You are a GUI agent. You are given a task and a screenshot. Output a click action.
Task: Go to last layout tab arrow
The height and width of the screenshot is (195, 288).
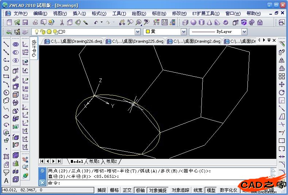pyautogui.click(x=59, y=161)
